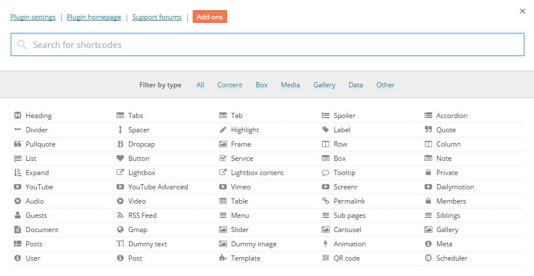Filter shortcodes by Data type
Viewport: 534px width, 276px height.
356,85
